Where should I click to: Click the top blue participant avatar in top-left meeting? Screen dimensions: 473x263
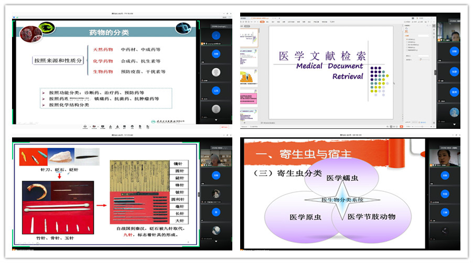(x=216, y=36)
